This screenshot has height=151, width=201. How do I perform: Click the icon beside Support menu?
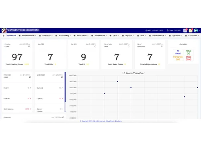pyautogui.click(x=123, y=35)
